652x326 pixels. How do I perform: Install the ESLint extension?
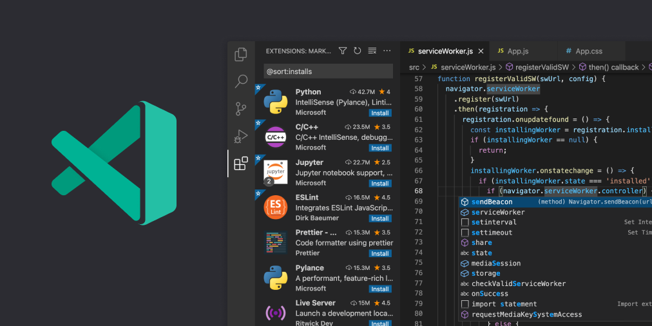pos(379,218)
